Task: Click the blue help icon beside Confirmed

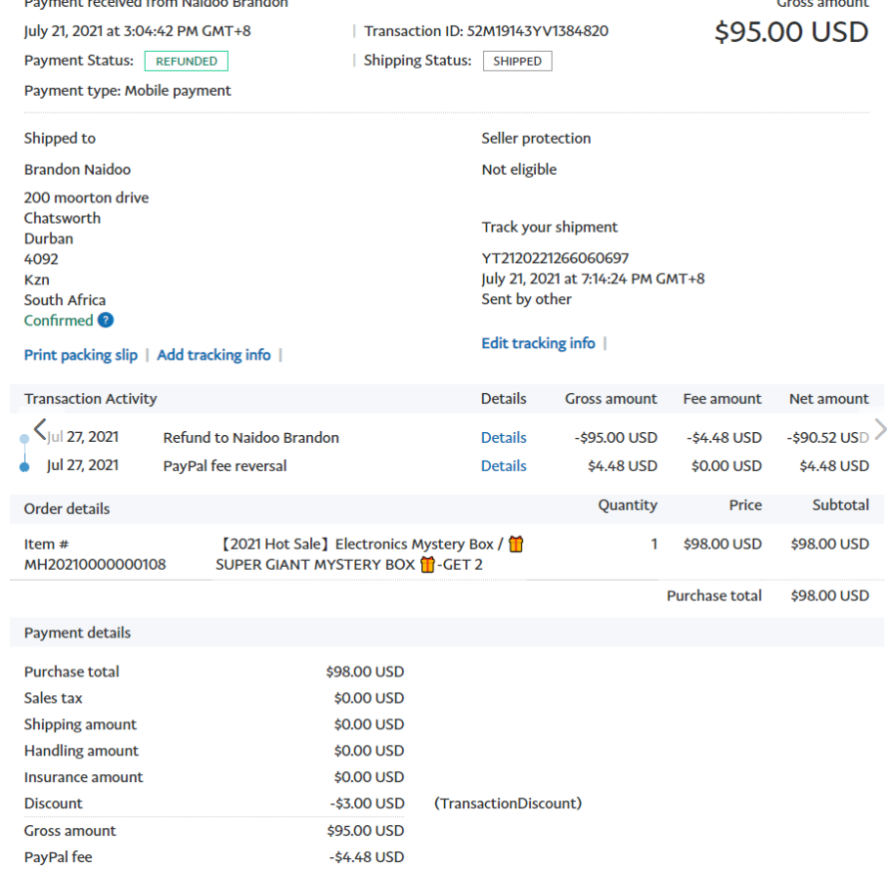Action: pyautogui.click(x=106, y=321)
